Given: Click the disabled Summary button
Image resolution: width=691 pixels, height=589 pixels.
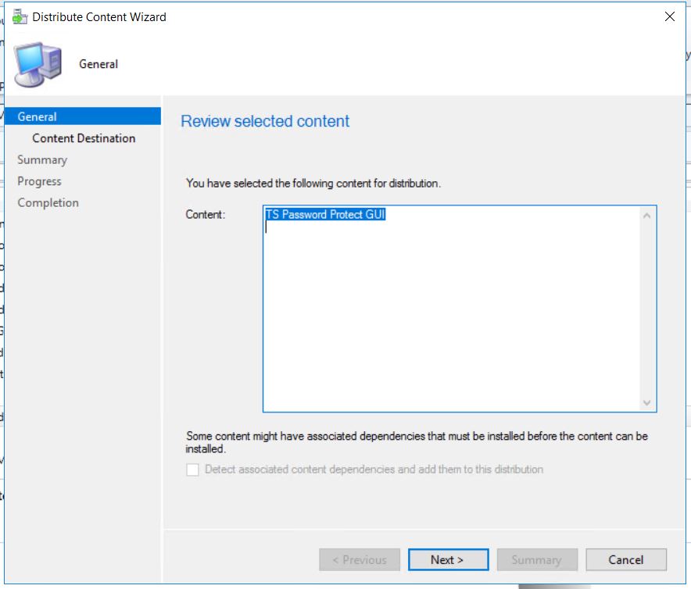Looking at the screenshot, I should (537, 559).
